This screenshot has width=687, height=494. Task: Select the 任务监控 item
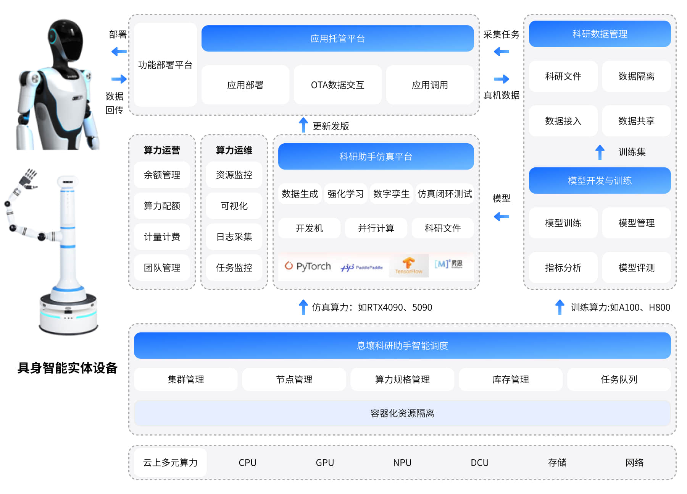pyautogui.click(x=234, y=267)
